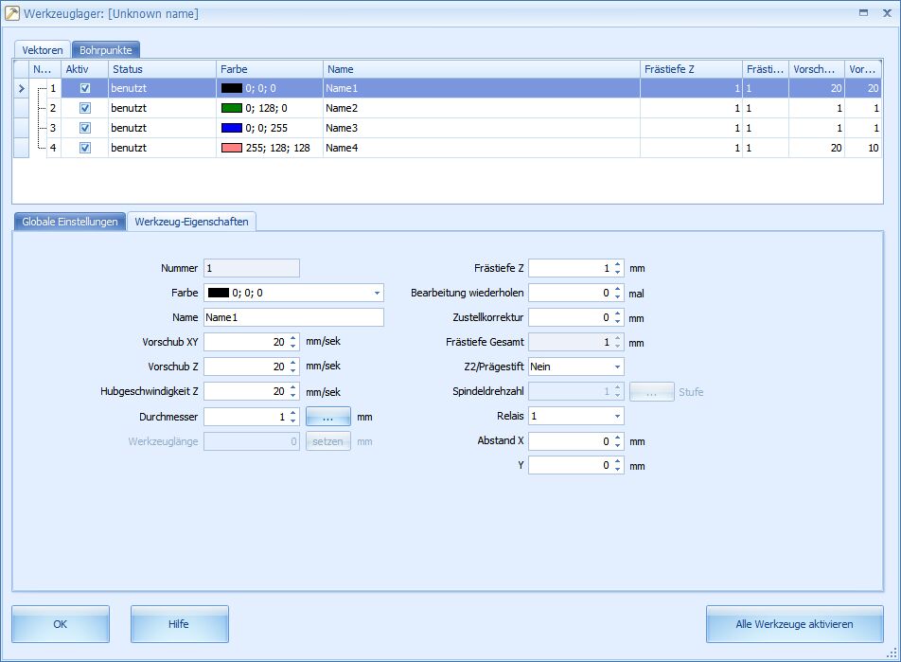
Task: Open the Farbe color dropdown
Action: [x=378, y=294]
